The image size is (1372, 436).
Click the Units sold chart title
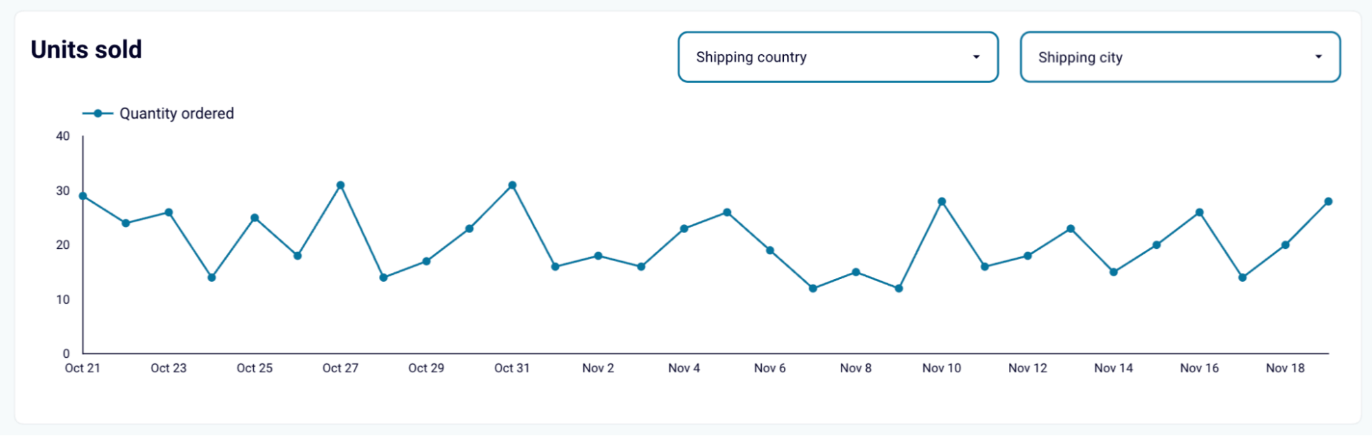[86, 49]
